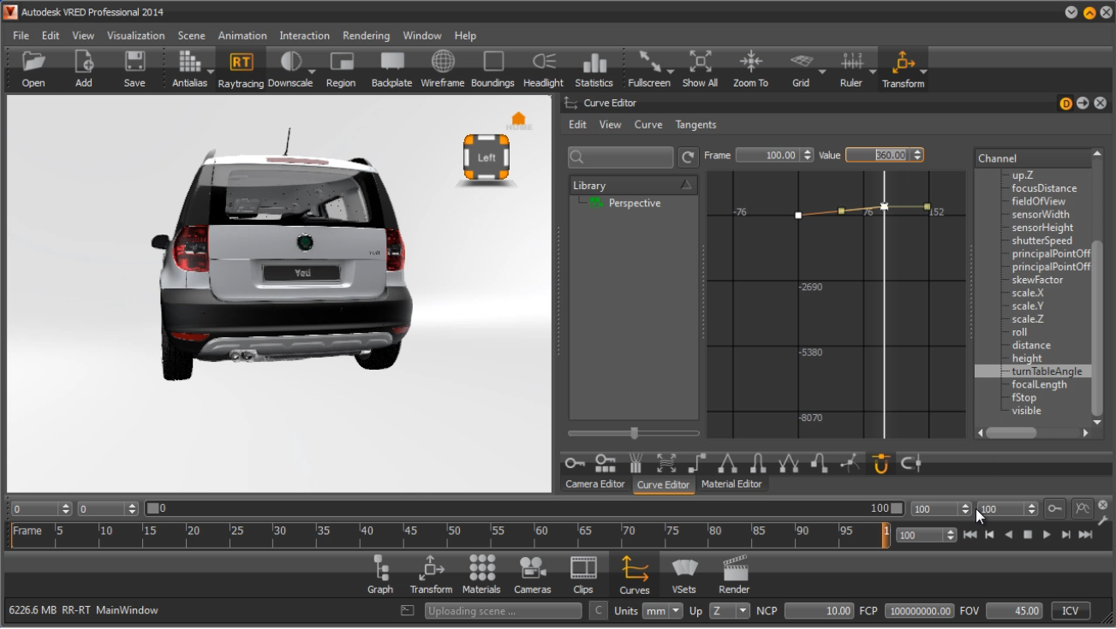1116x629 pixels.
Task: Click the zoom slider under Library
Action: coord(634,434)
